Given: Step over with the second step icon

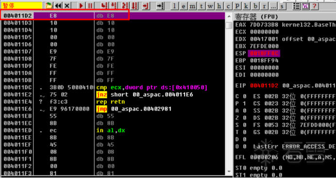Looking at the screenshot, I should click(x=113, y=6).
